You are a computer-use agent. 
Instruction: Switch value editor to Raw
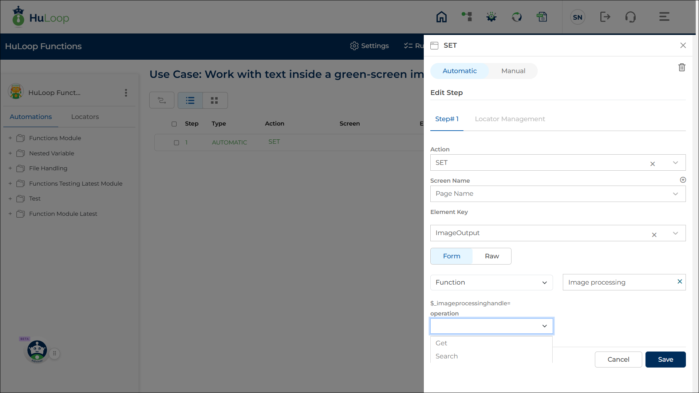point(491,256)
